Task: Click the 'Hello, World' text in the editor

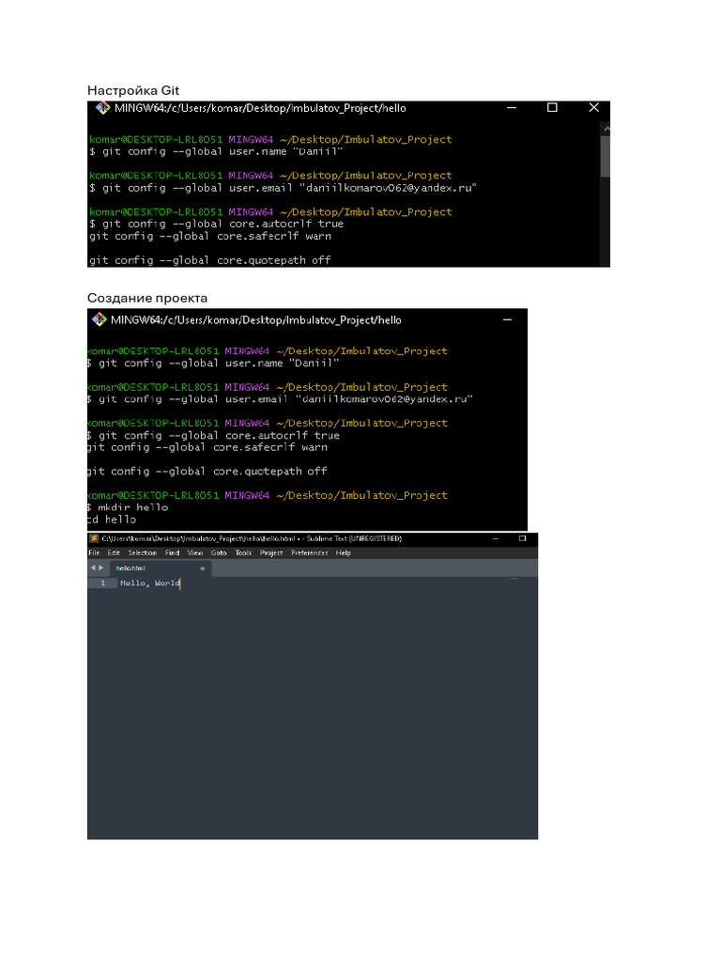Action: (150, 582)
